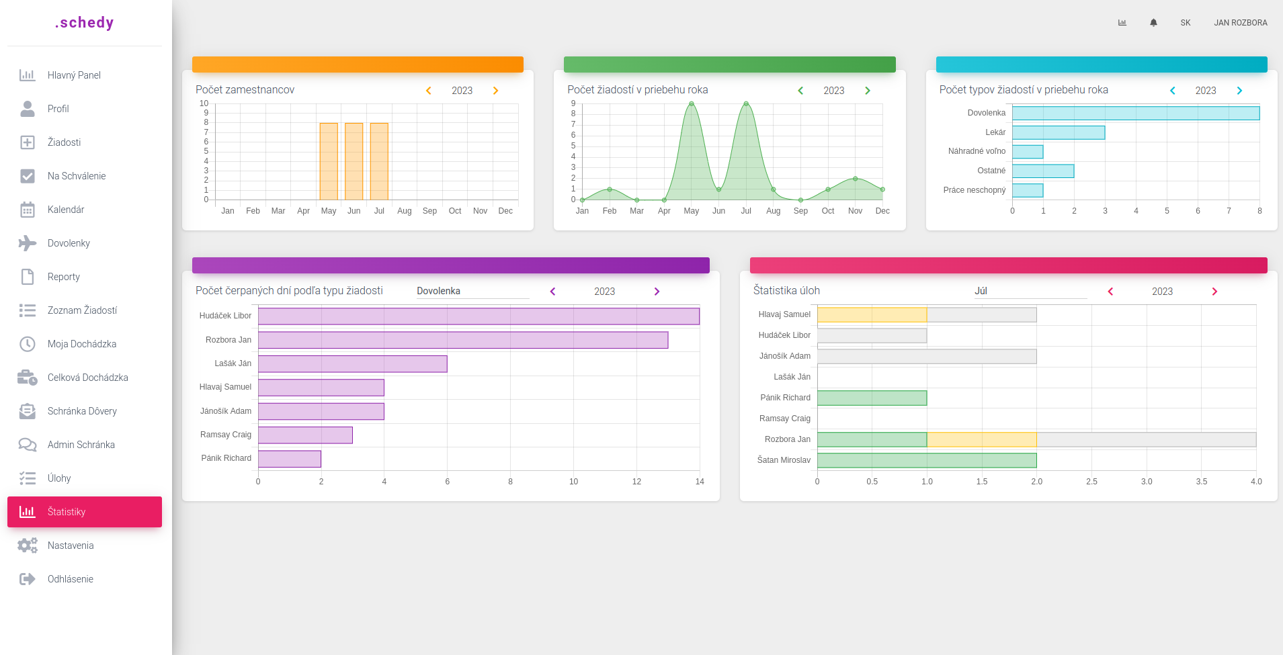Screen dimensions: 1283x655
Task: Click the Jul bar in employee chart
Action: (379, 161)
